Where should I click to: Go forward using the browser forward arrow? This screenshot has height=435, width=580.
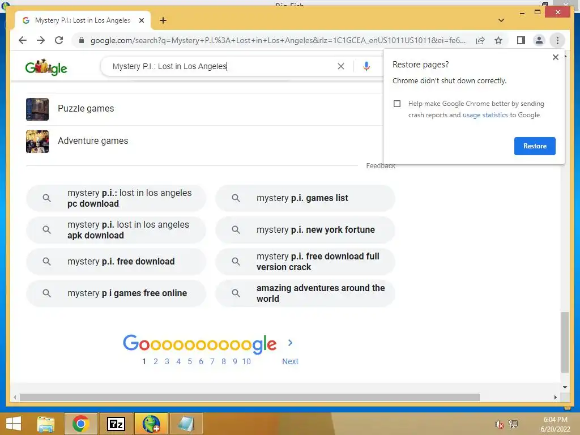tap(41, 40)
